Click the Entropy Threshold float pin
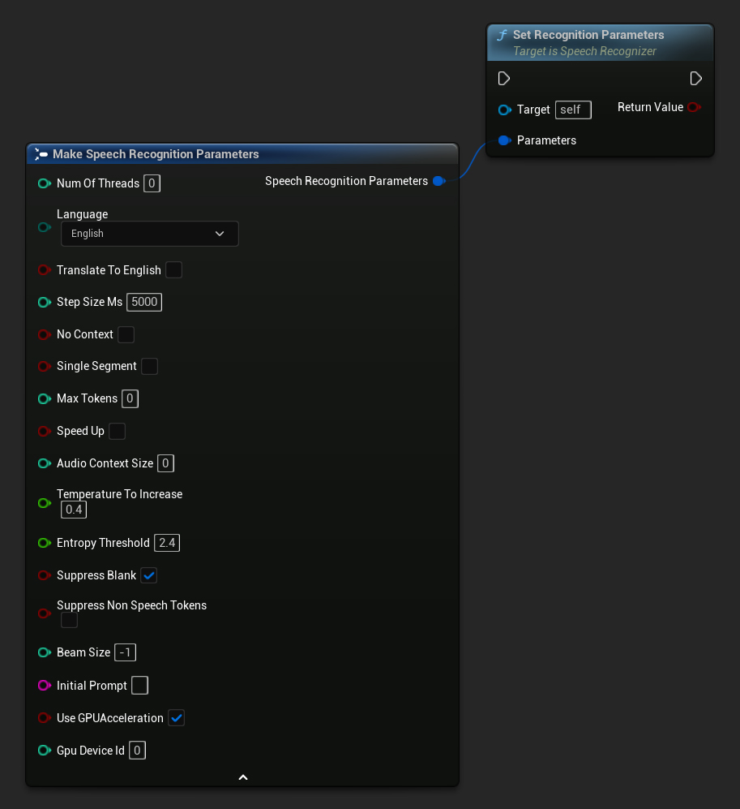Image resolution: width=740 pixels, height=809 pixels. point(44,543)
